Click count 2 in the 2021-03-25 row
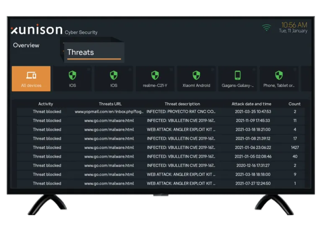This screenshot has height=234, width=322. [x=295, y=112]
